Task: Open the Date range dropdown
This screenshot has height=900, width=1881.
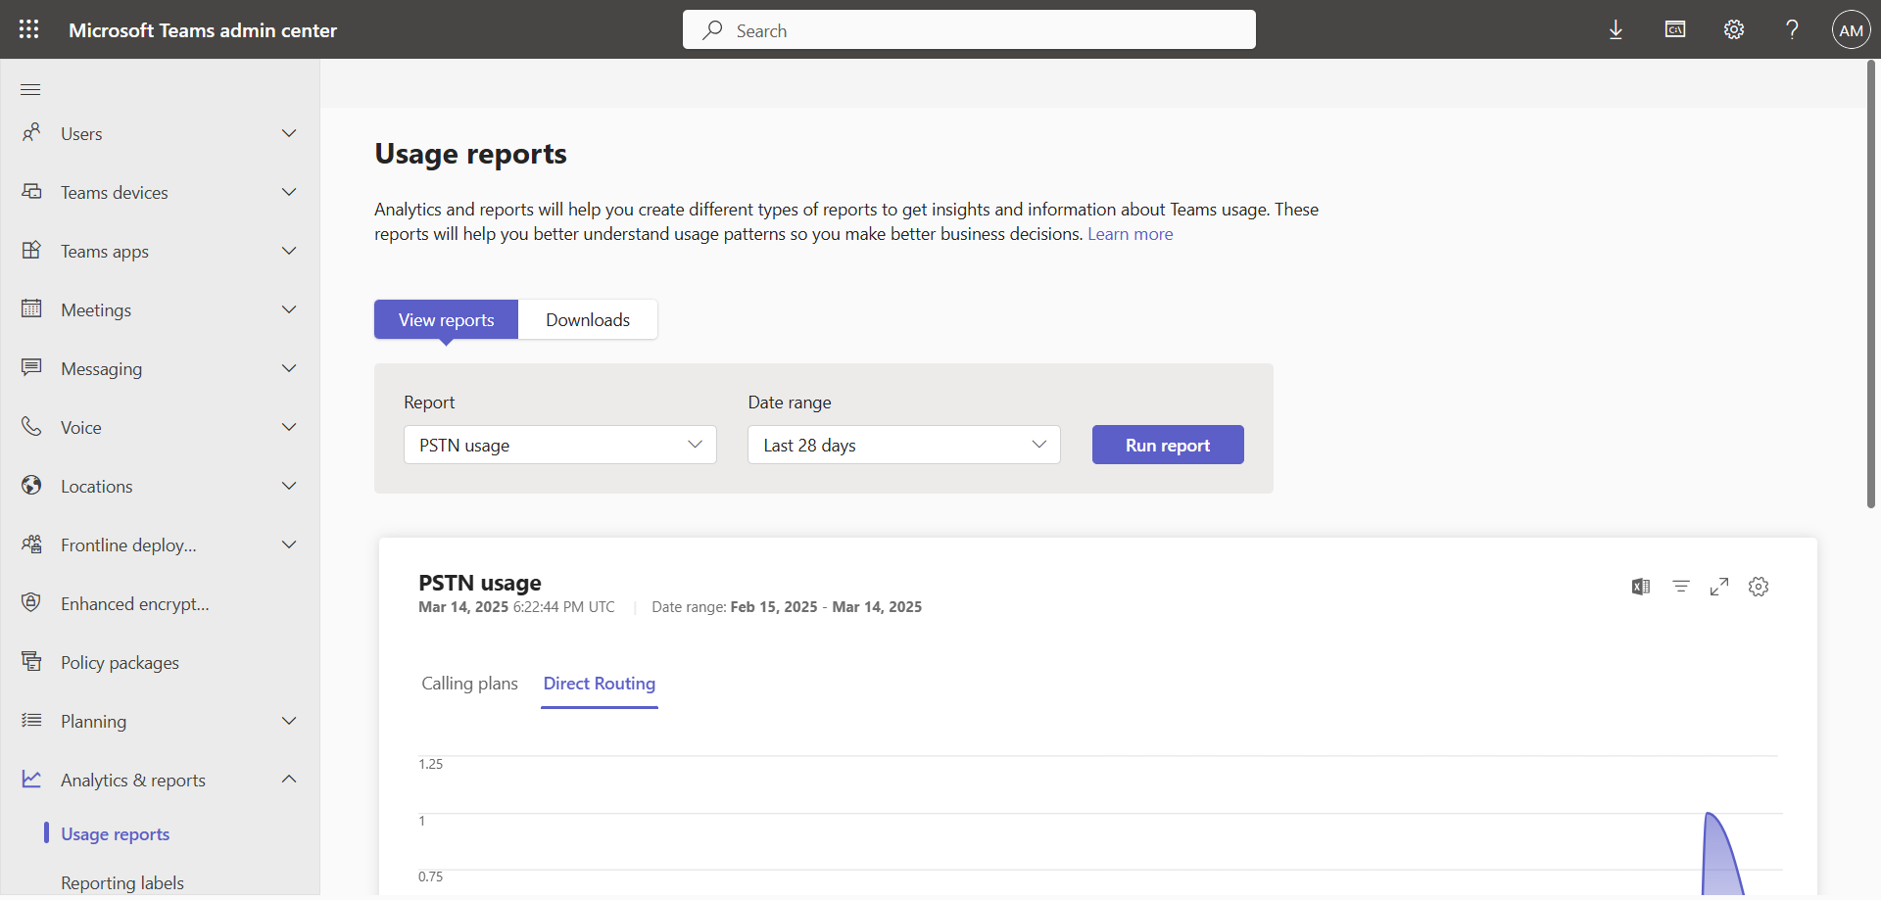Action: coord(903,445)
